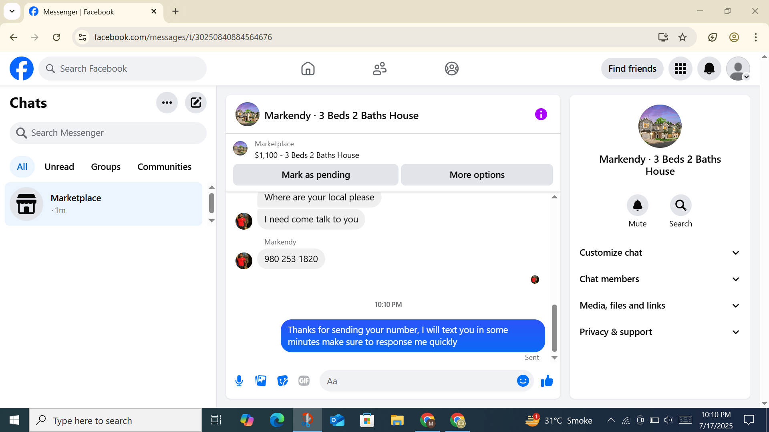Viewport: 769px width, 432px height.
Task: Open Facebook home via logo
Action: click(22, 69)
